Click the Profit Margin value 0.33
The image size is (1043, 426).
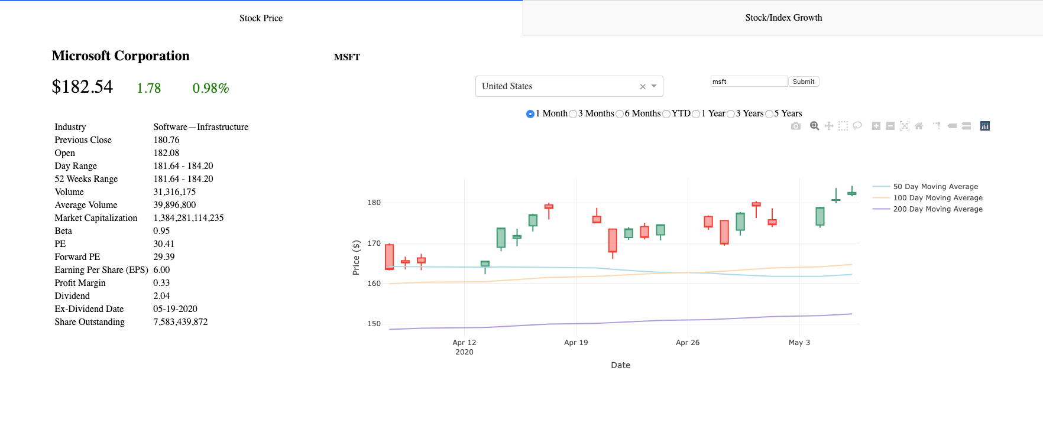pos(161,283)
